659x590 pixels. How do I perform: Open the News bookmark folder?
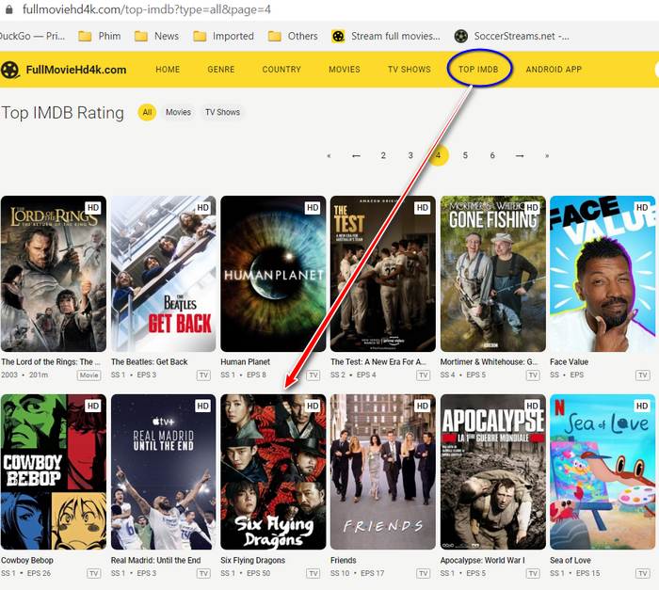(156, 36)
